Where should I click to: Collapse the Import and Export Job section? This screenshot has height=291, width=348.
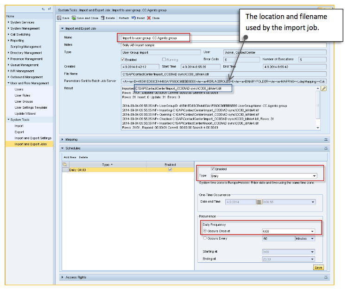(63, 29)
